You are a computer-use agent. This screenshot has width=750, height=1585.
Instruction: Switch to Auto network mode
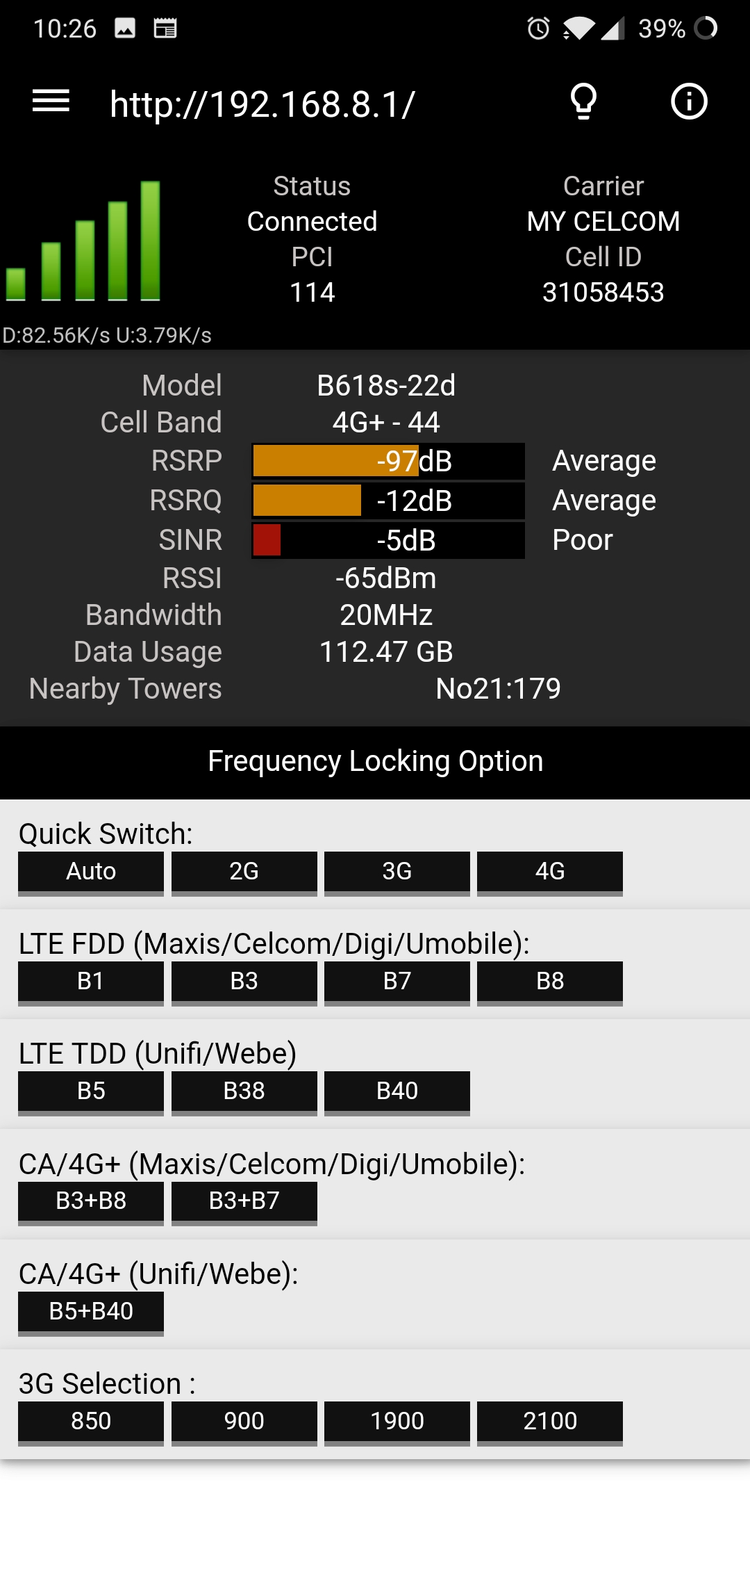pyautogui.click(x=91, y=873)
